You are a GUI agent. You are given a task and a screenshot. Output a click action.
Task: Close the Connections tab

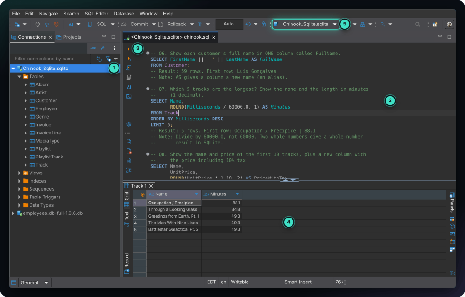point(50,37)
